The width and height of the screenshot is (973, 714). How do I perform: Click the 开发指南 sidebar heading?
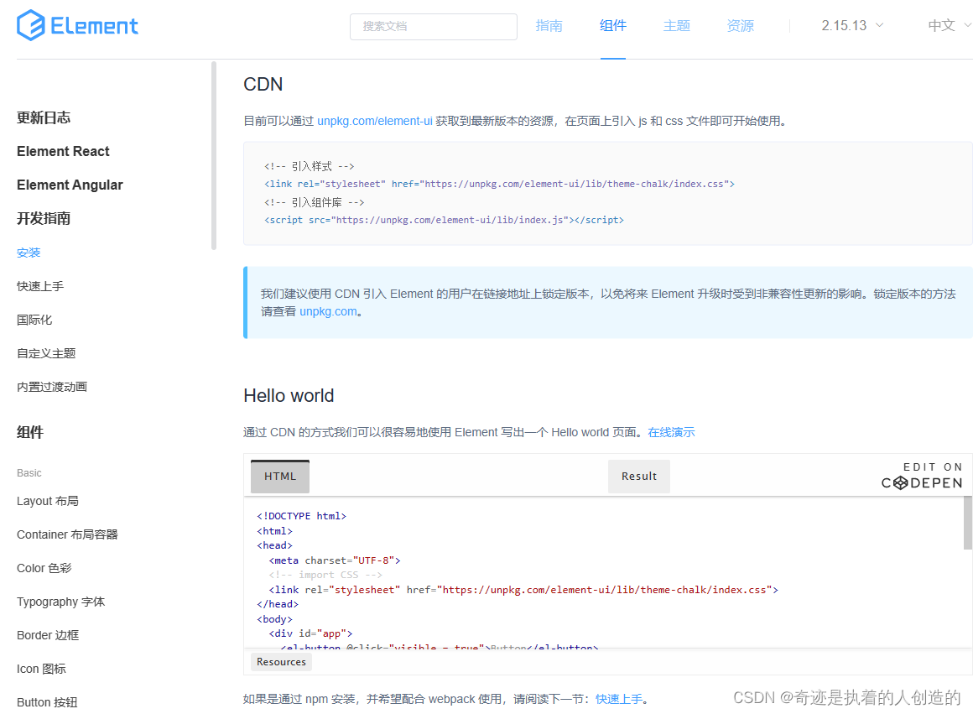pyautogui.click(x=44, y=218)
